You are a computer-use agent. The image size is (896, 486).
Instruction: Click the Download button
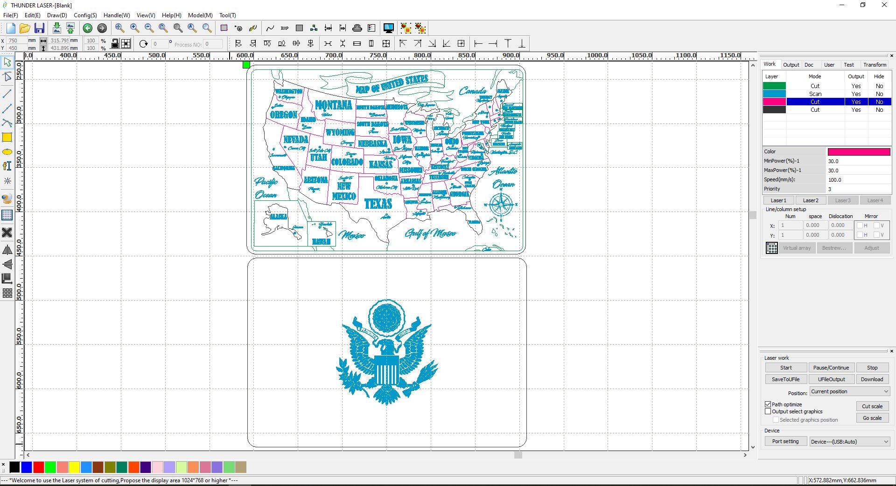click(872, 379)
